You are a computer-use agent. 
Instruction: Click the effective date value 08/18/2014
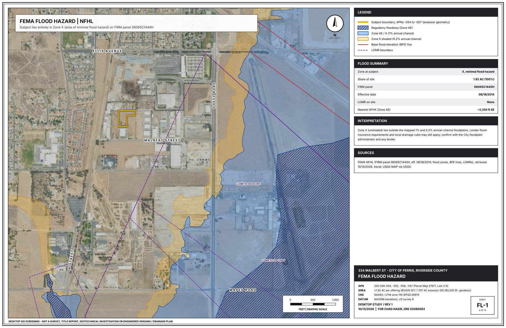tap(486, 95)
